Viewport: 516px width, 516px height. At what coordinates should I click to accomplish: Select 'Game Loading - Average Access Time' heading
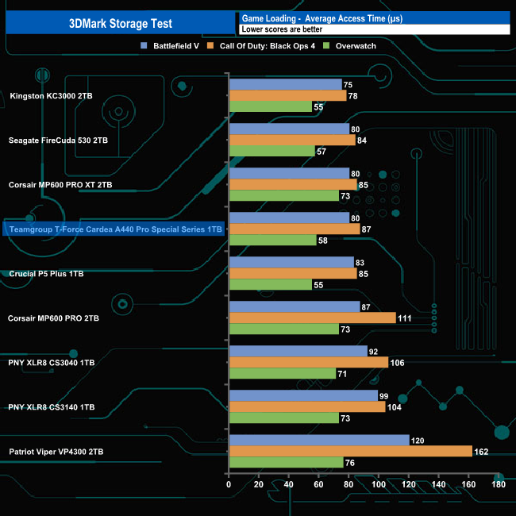[322, 18]
